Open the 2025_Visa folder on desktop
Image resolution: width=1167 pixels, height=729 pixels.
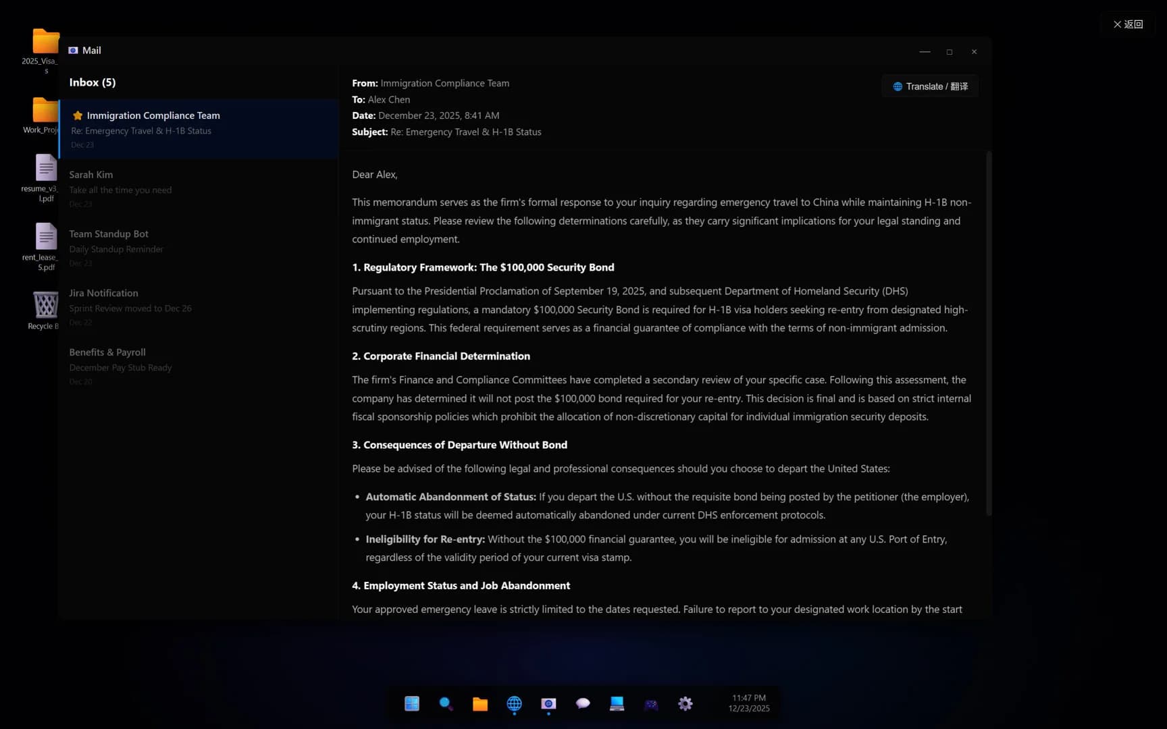[45, 51]
